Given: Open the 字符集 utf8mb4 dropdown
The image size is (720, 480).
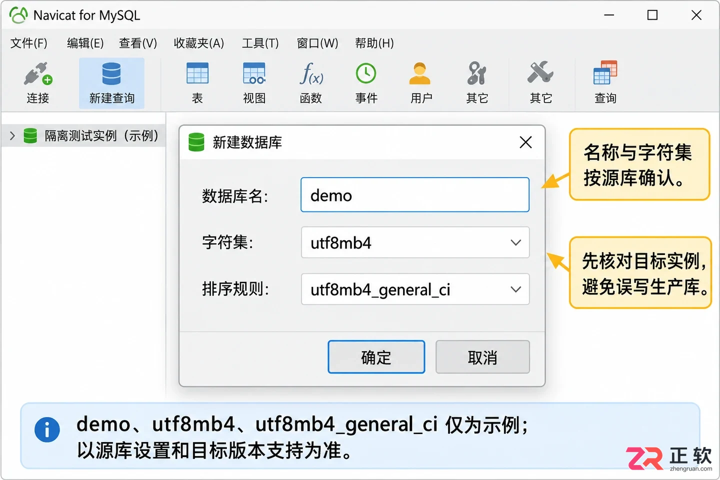Looking at the screenshot, I should tap(415, 242).
